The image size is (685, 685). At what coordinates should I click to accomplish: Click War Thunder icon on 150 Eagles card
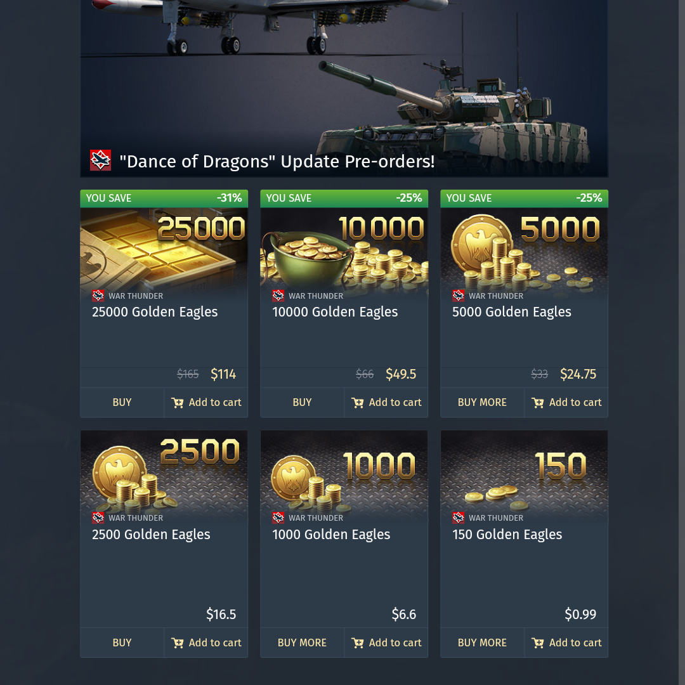(459, 518)
